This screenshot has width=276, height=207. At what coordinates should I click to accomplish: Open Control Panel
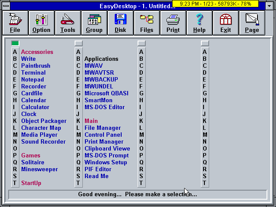point(103,135)
